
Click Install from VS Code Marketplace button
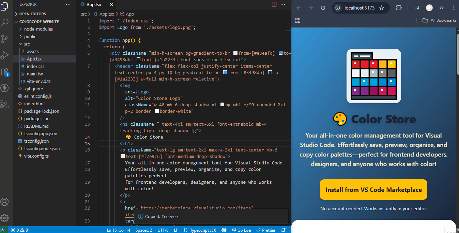373,190
